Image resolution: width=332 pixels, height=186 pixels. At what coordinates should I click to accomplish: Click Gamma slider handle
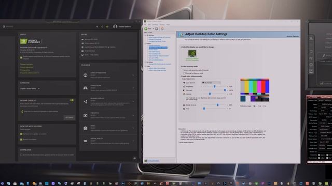210,94
